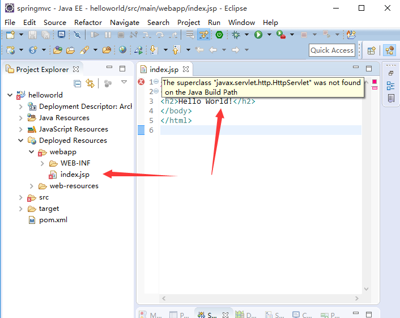Collapse All in Project Explorer

click(77, 83)
